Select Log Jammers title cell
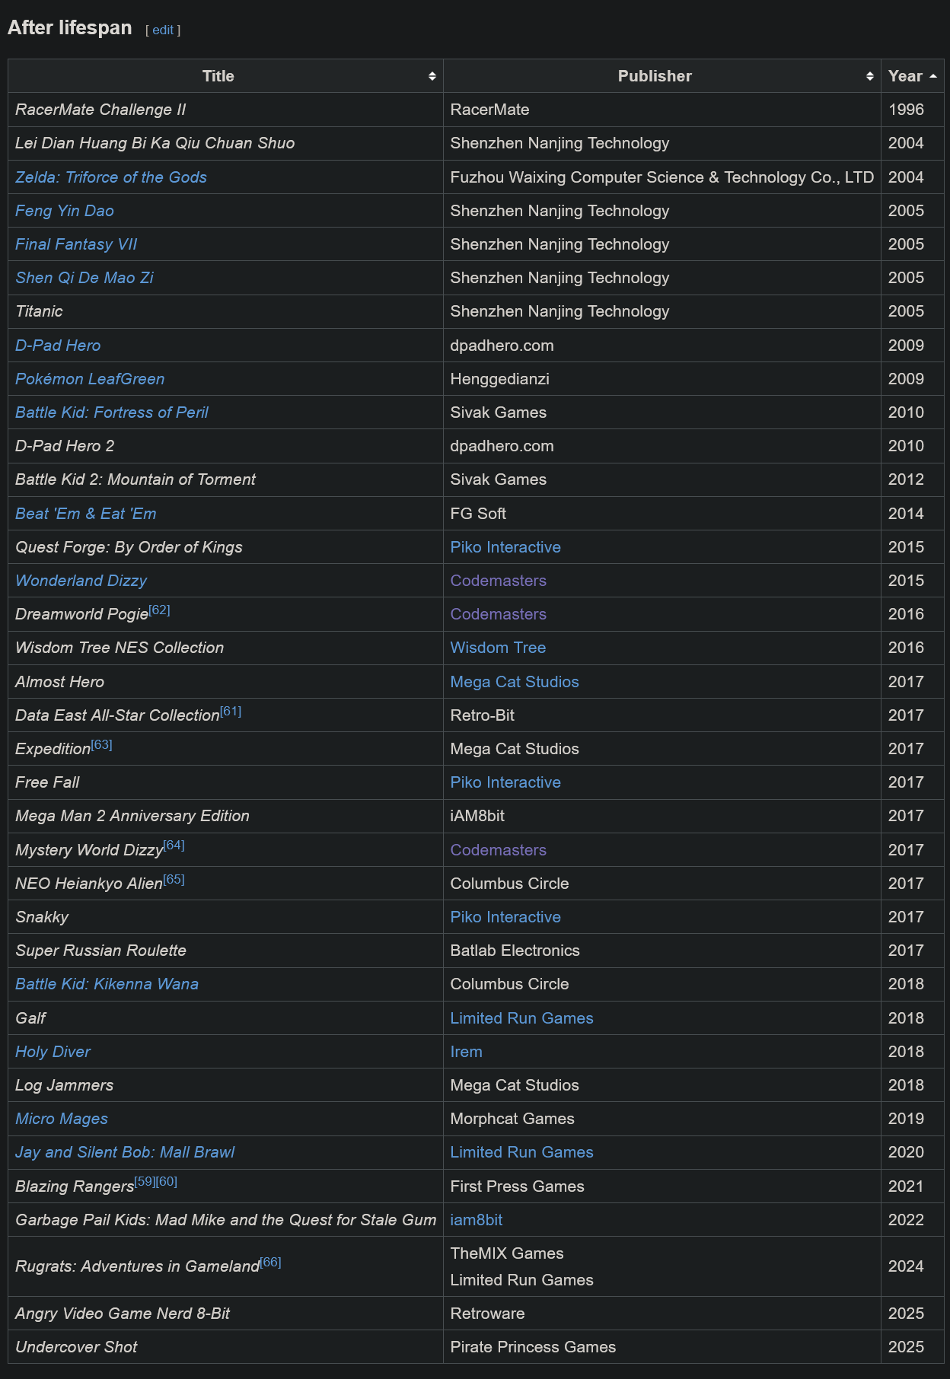Screen dimensions: 950x1379 225,1085
